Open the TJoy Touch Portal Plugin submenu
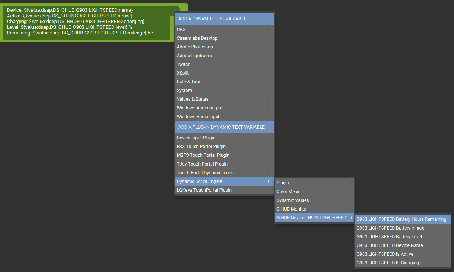 point(225,164)
